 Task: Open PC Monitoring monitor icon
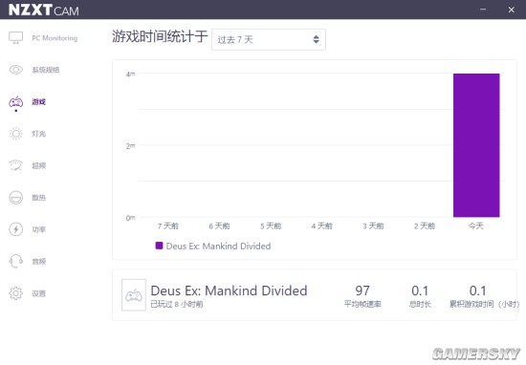pos(15,37)
